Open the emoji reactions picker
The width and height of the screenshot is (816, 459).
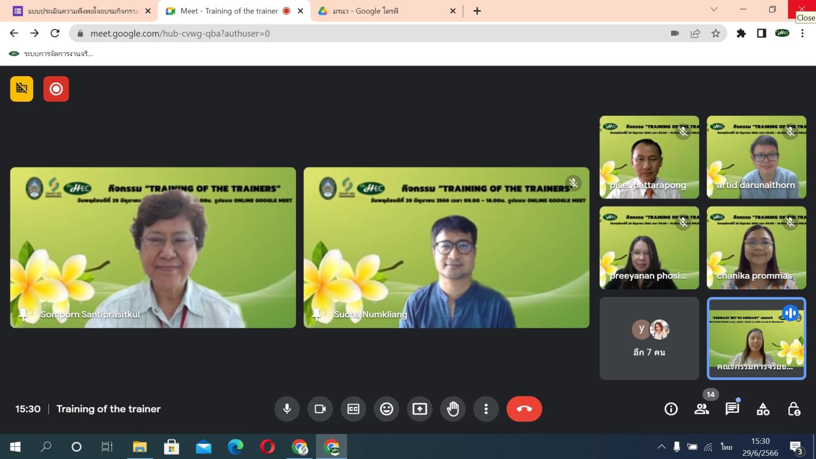click(386, 409)
